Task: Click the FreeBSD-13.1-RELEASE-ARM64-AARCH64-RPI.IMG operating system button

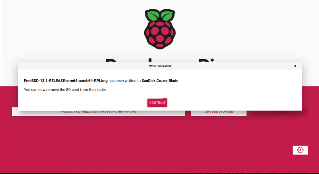Action: coord(99,112)
